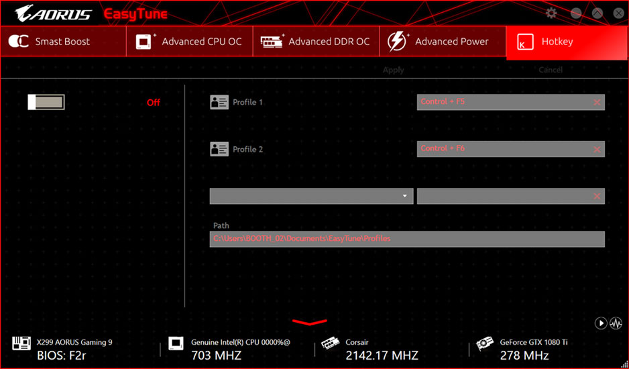Open the hardware monitor waveform icon
The image size is (629, 369).
(616, 323)
